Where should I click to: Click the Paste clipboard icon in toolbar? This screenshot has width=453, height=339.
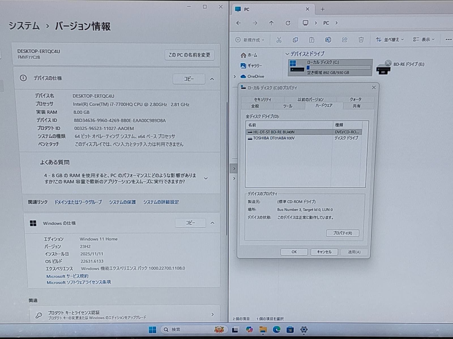click(312, 40)
